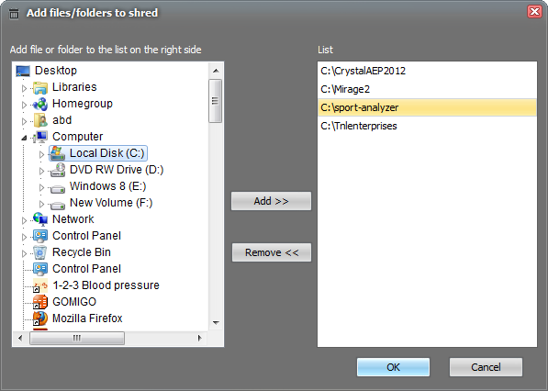Select the Libraries folder icon

40,88
